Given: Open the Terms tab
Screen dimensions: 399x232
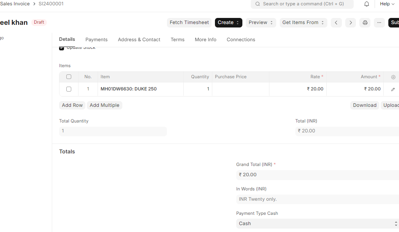Looking at the screenshot, I should 177,39.
